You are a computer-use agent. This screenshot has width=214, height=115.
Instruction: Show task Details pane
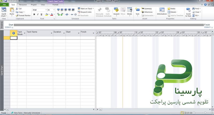(172, 12)
